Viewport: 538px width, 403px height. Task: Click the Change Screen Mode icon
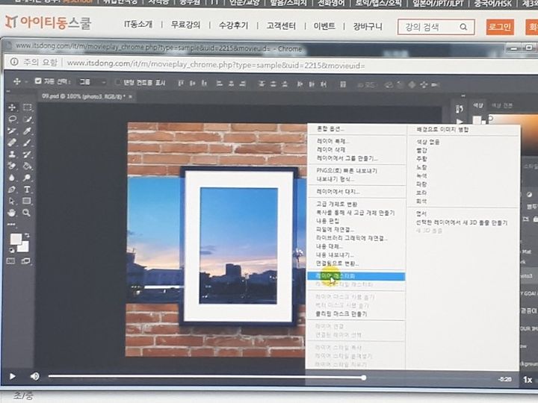(x=25, y=261)
